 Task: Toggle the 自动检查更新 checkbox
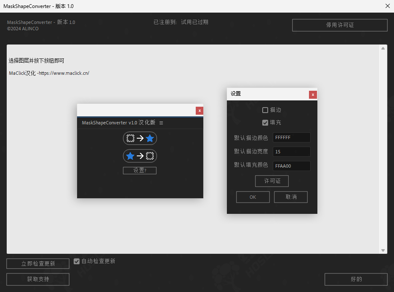point(77,261)
